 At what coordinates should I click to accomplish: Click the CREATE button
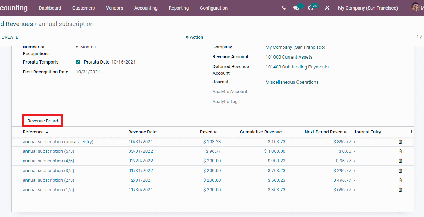(10, 37)
